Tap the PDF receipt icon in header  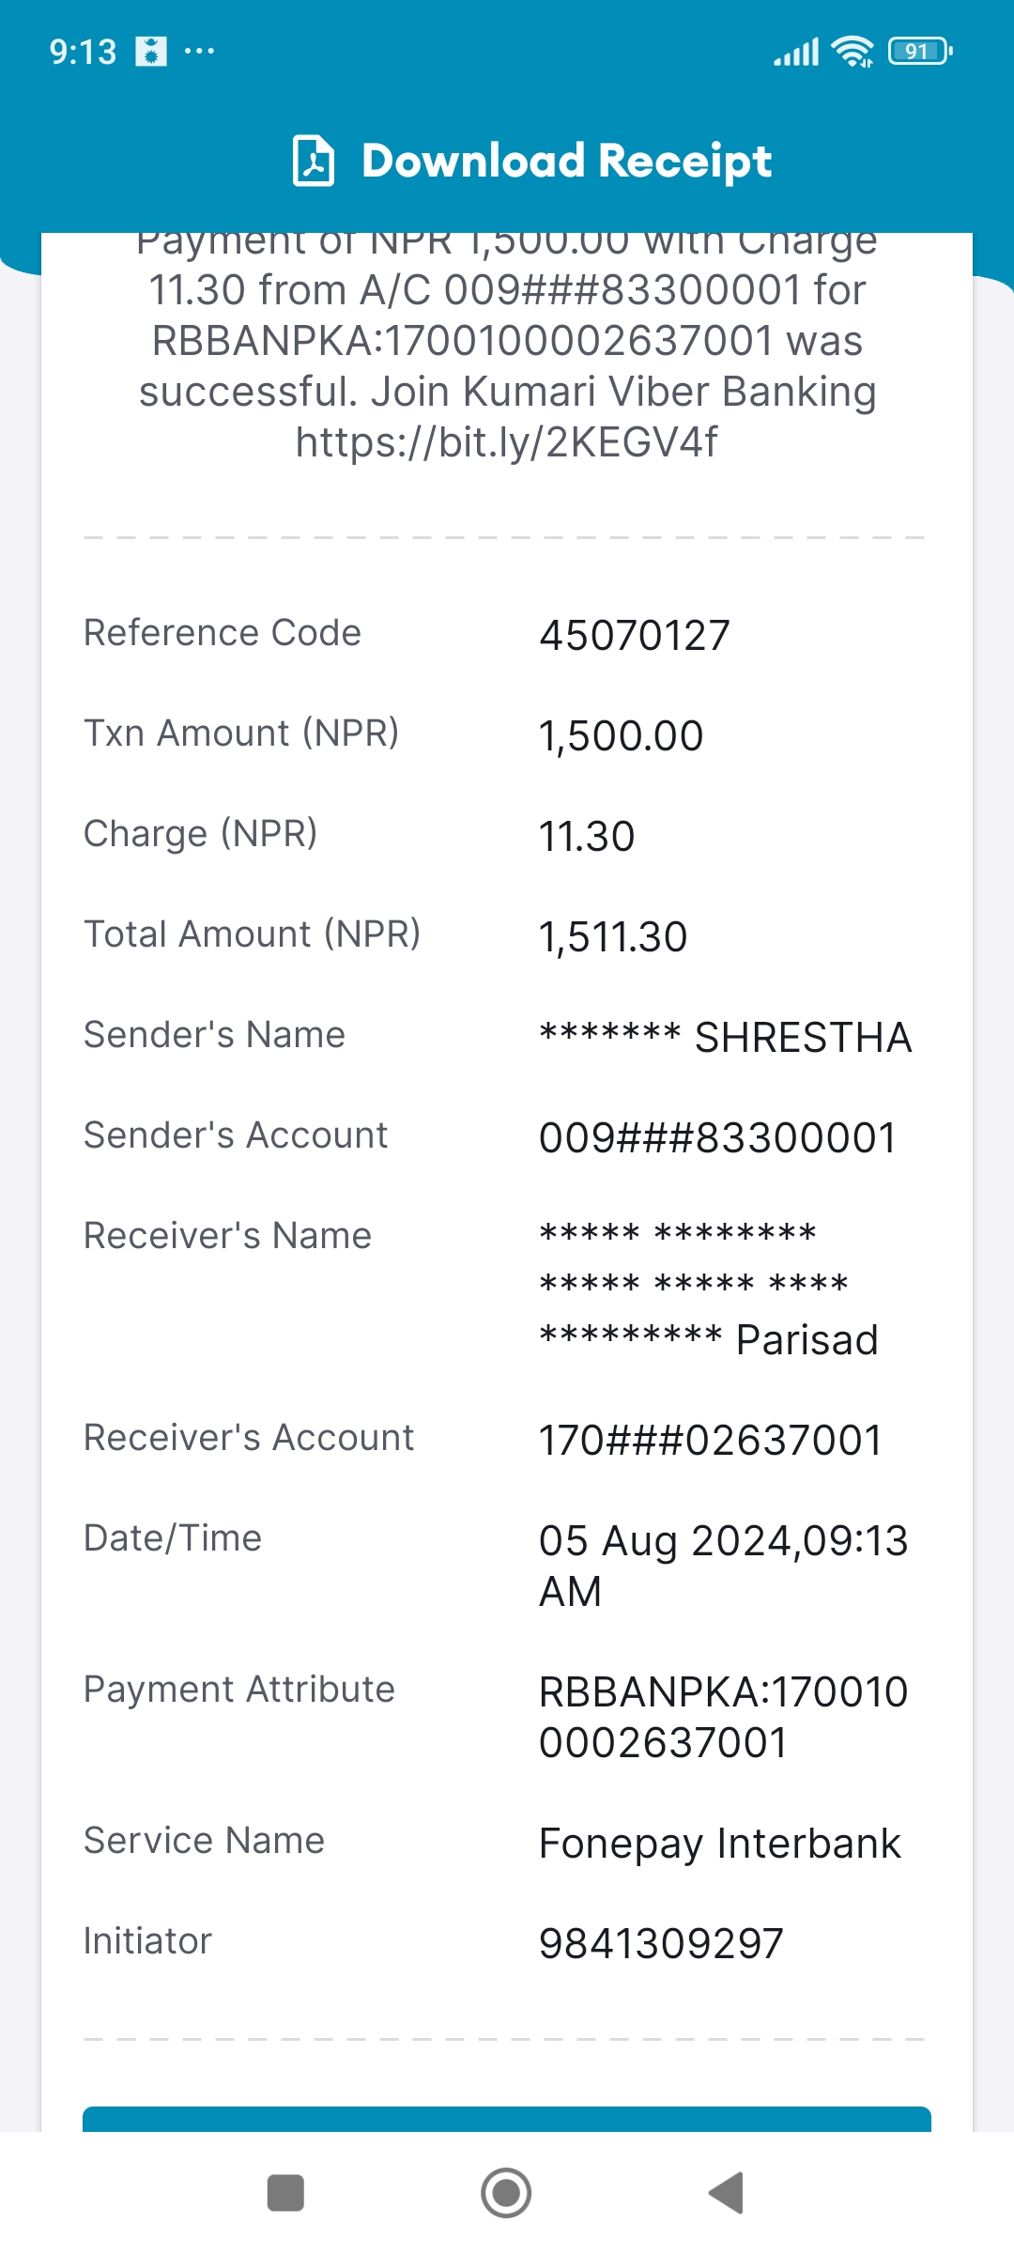[x=314, y=161]
